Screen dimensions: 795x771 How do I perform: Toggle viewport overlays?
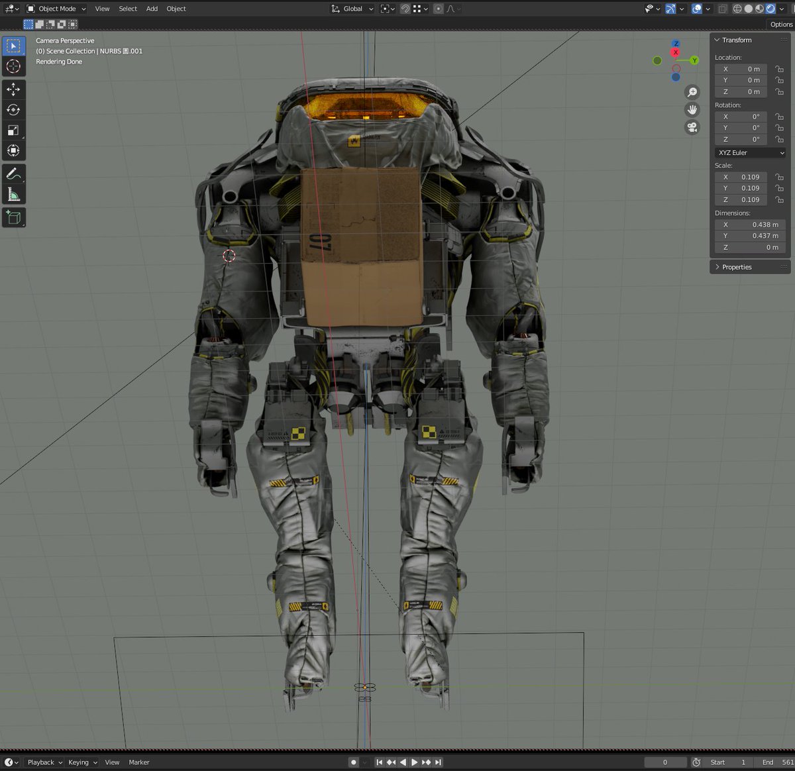coord(697,9)
